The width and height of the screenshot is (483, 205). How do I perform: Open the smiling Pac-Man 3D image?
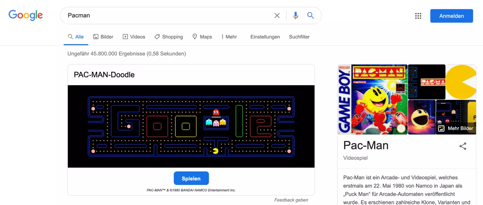tap(422, 117)
